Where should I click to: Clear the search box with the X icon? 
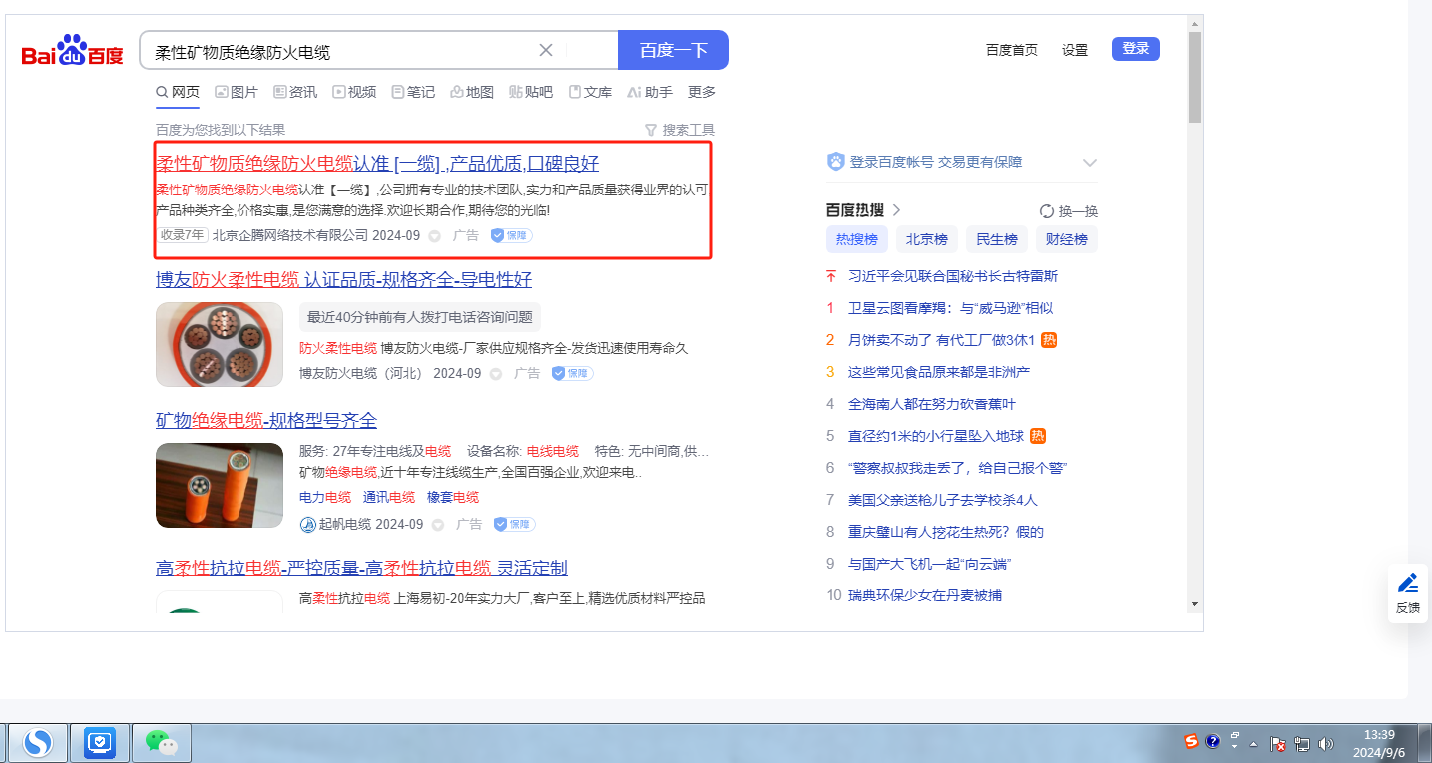coord(546,50)
